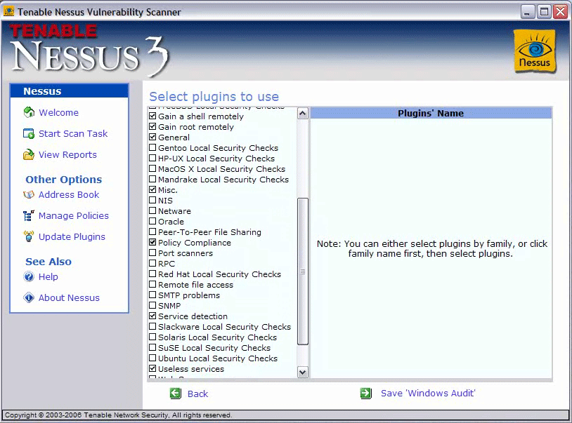
Task: Uncheck the General plugin family
Action: click(152, 137)
